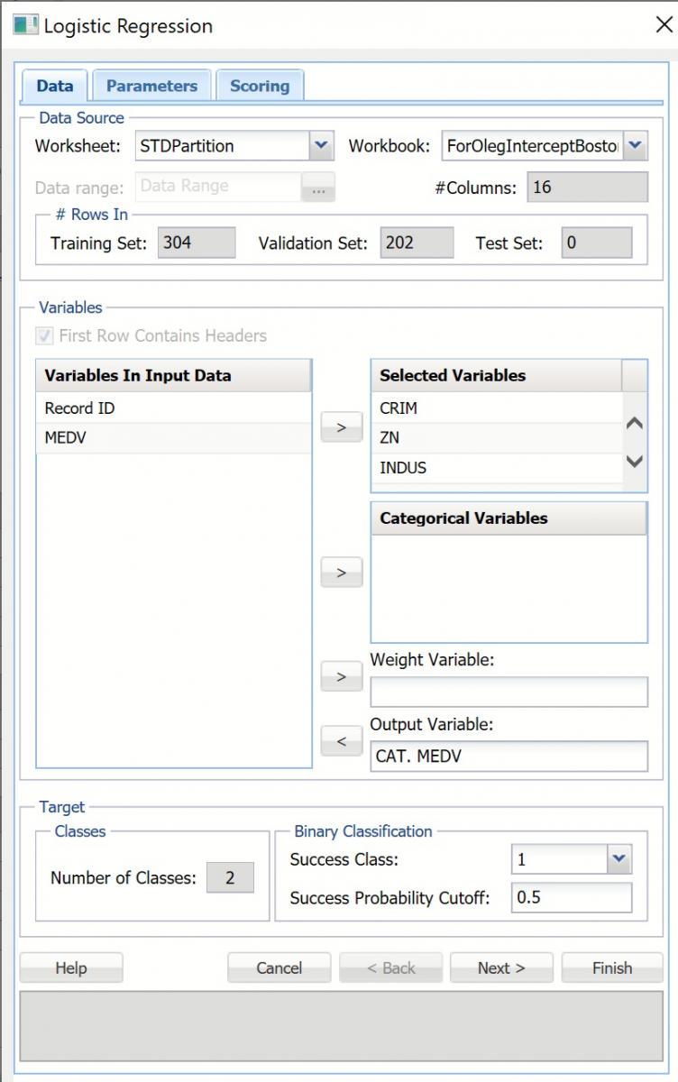The image size is (678, 1082).
Task: Open the Worksheet dropdown
Action: (x=321, y=145)
